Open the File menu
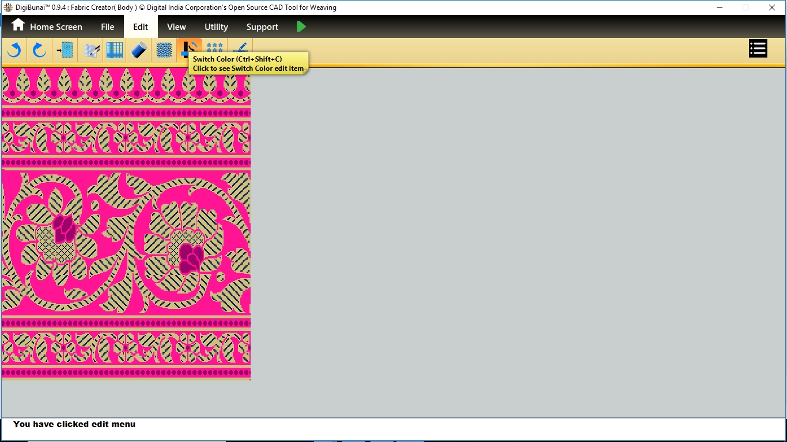The image size is (787, 442). pyautogui.click(x=107, y=27)
